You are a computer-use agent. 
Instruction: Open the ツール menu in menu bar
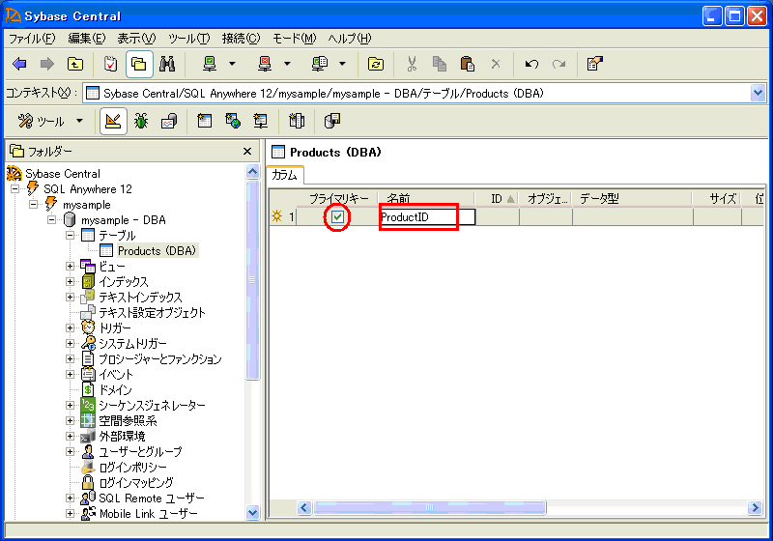click(x=188, y=39)
